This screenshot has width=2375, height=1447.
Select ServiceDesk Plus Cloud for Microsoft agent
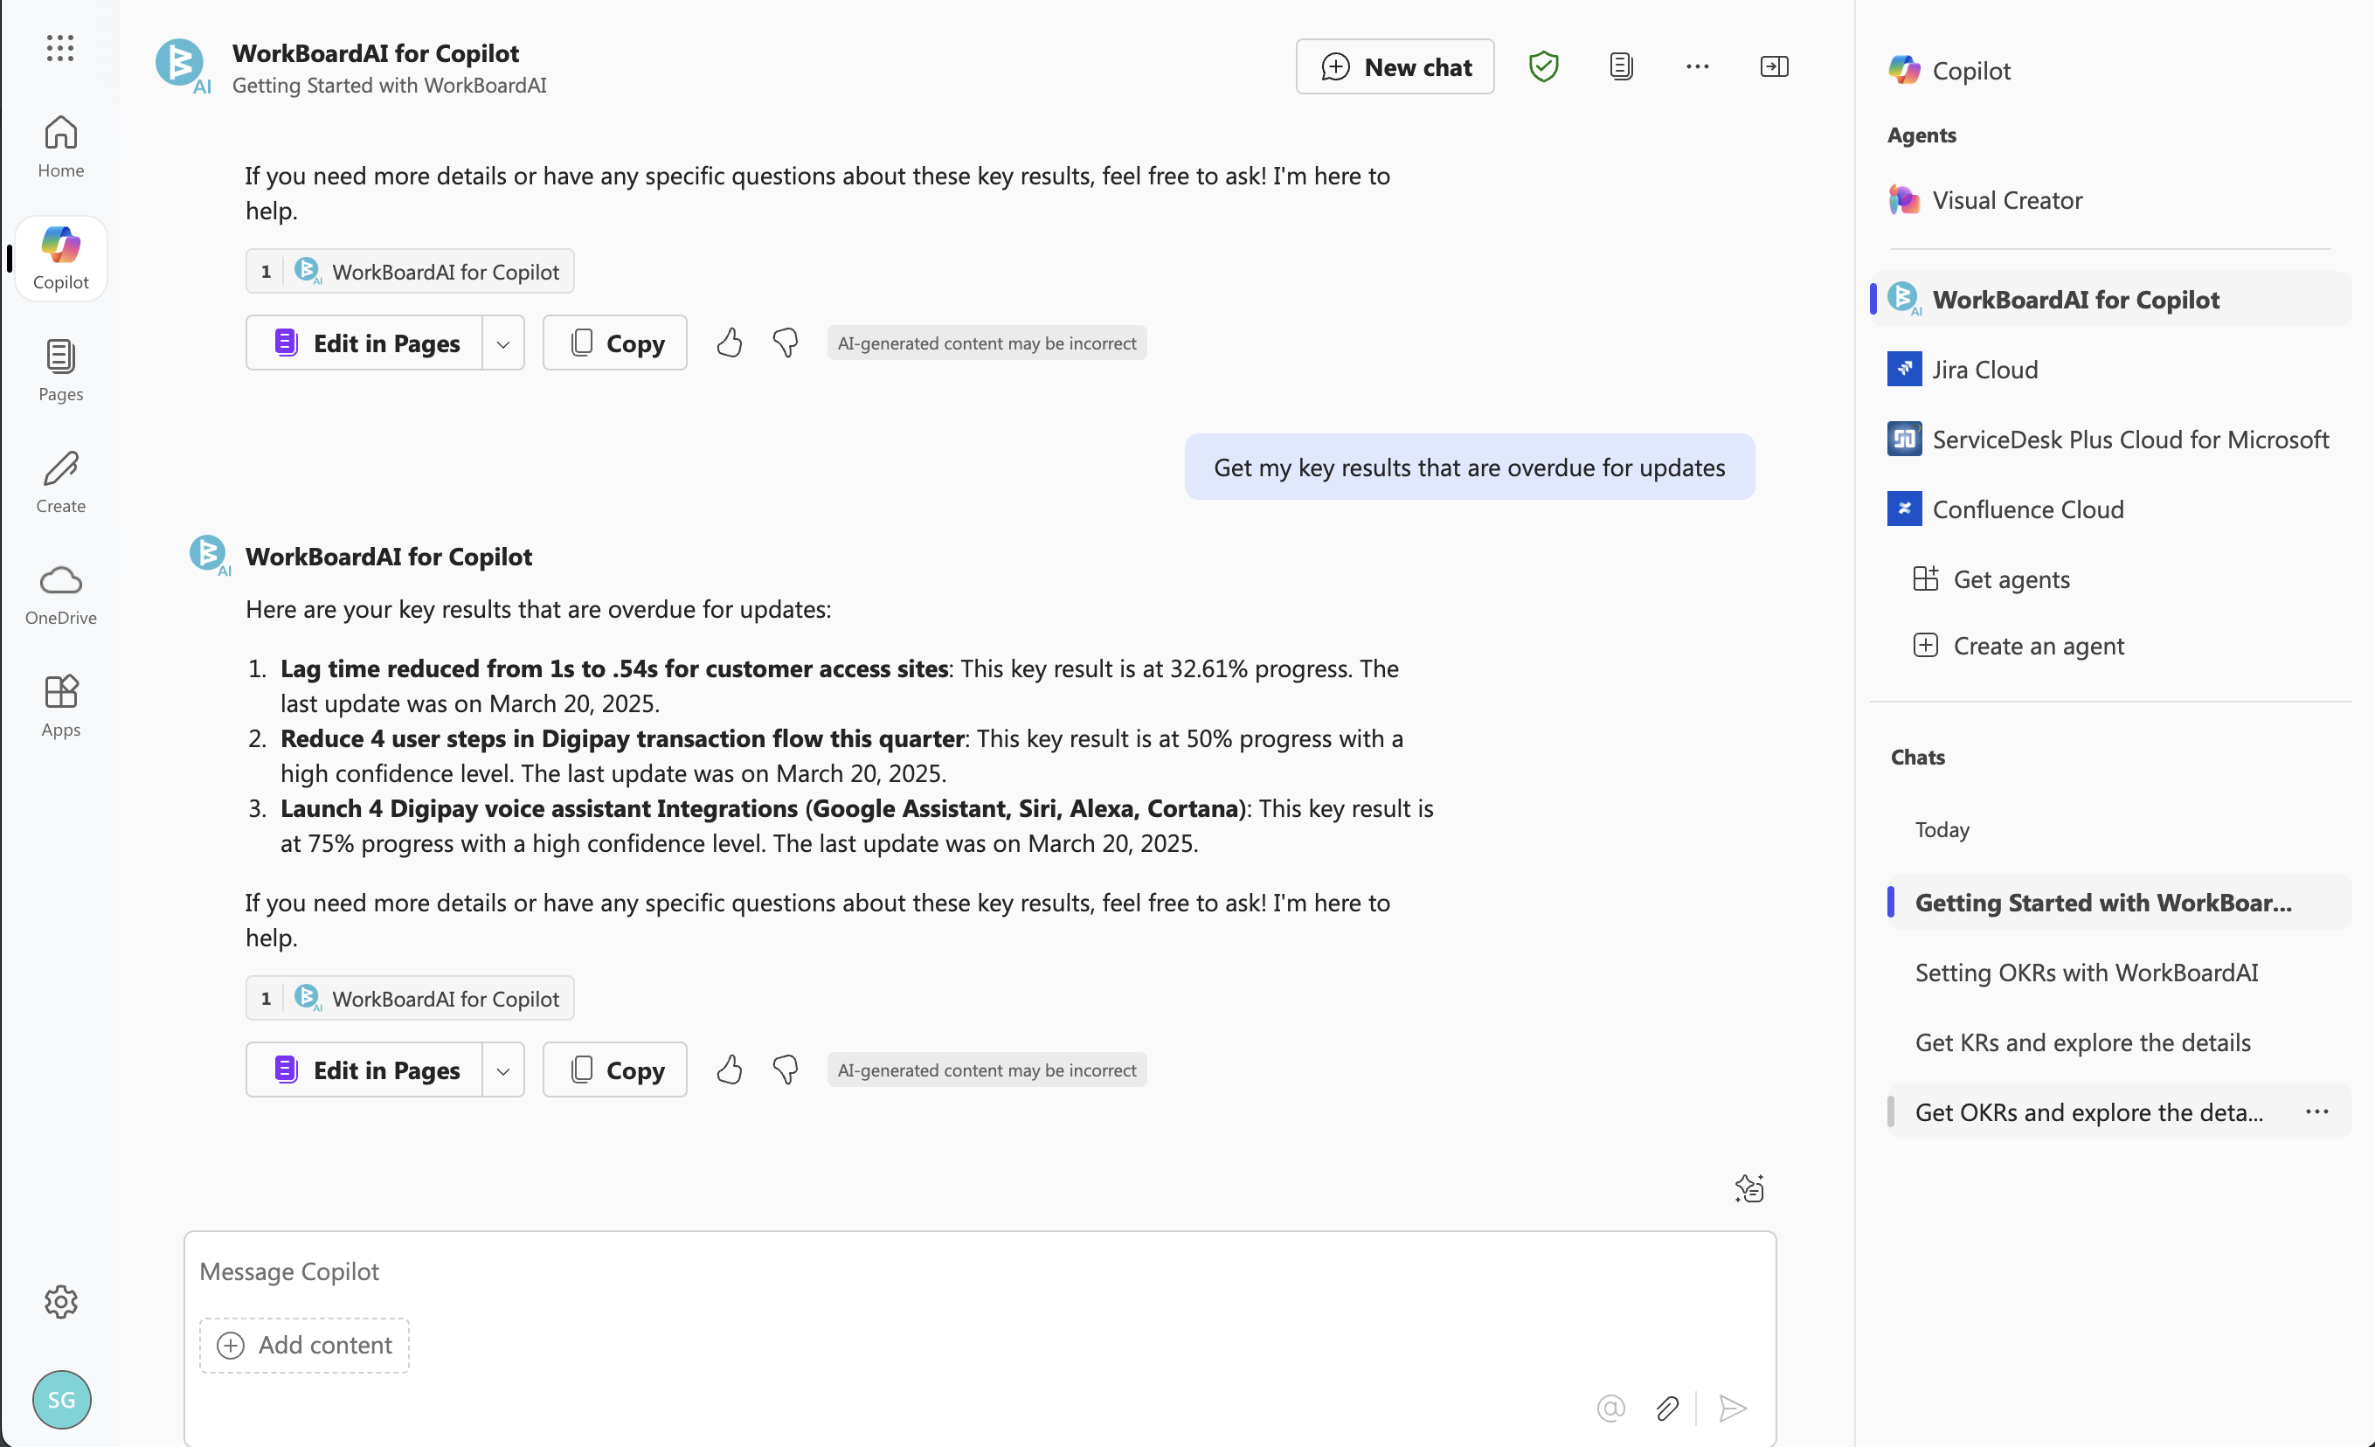[2110, 439]
